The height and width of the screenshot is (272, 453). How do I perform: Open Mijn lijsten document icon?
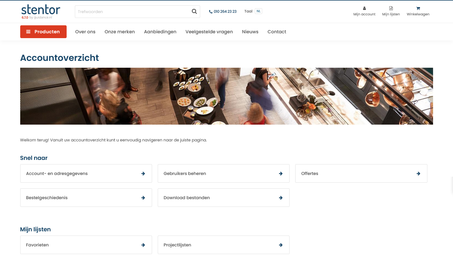391,9
